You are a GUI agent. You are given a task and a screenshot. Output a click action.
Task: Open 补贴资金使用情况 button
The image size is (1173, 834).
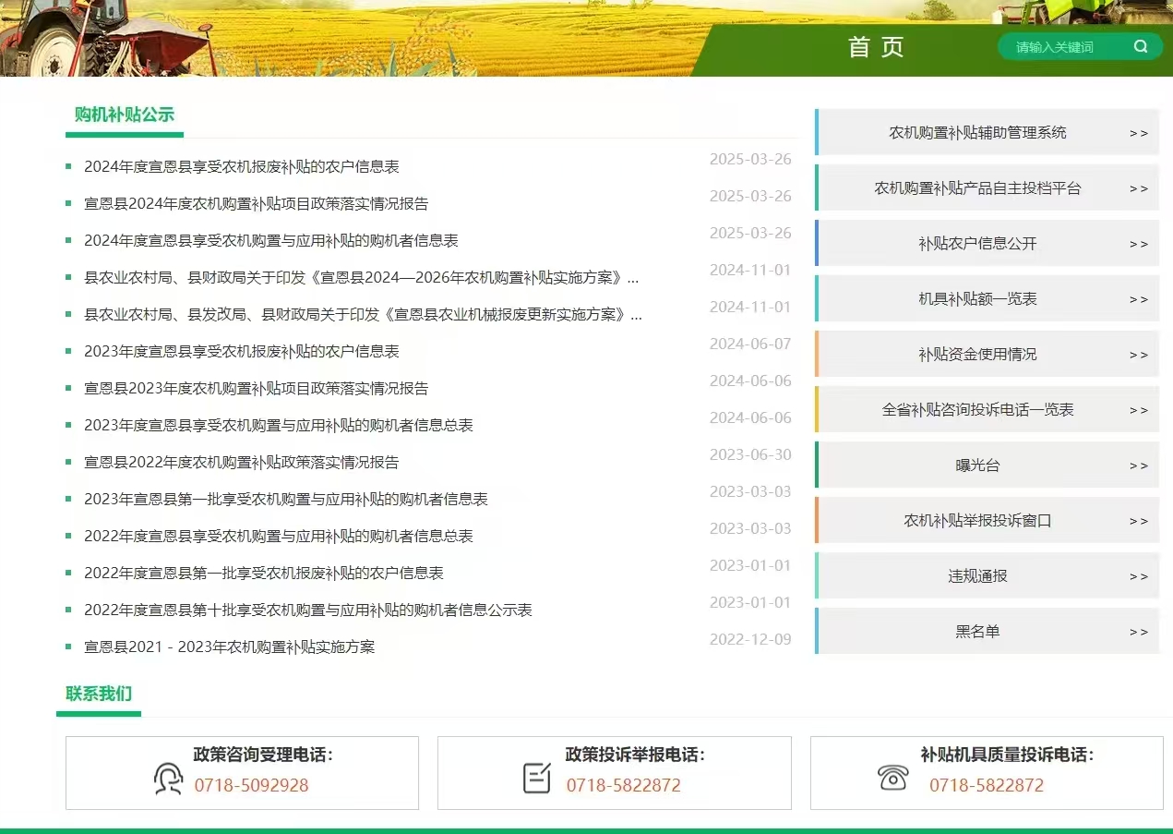click(977, 355)
